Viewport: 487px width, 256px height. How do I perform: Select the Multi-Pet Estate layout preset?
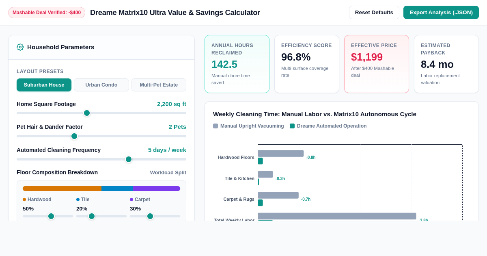pyautogui.click(x=159, y=85)
